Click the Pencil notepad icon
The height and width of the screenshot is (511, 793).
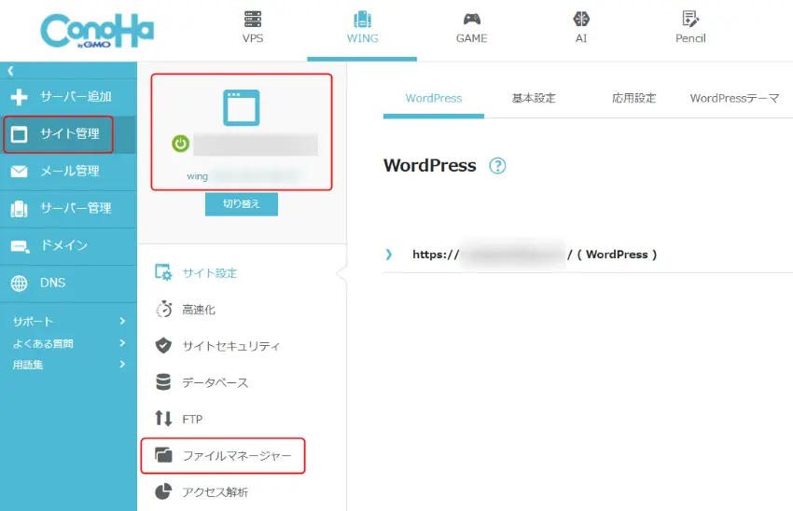690,20
